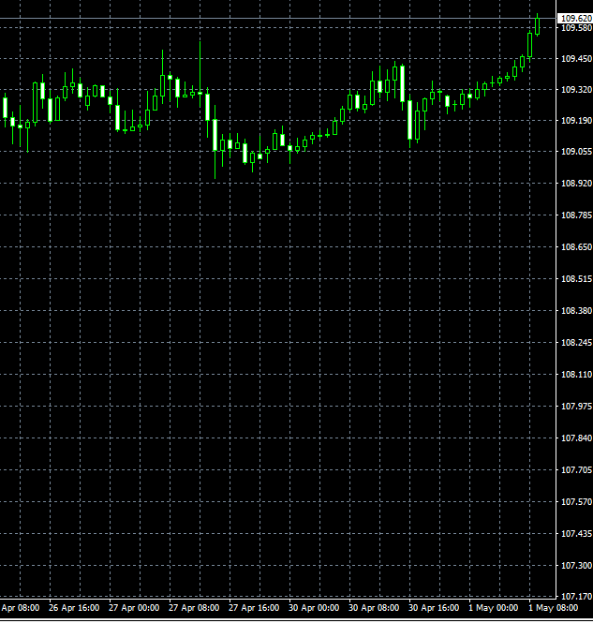593x623 pixels.
Task: Click the 108.515 price axis label
Action: tap(576, 279)
